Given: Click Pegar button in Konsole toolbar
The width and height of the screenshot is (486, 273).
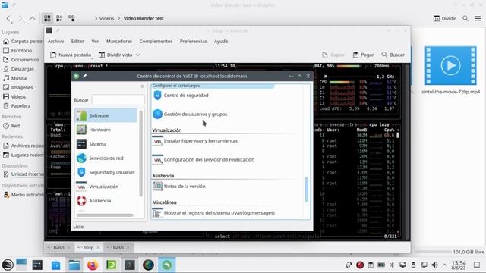Looking at the screenshot, I should [363, 55].
